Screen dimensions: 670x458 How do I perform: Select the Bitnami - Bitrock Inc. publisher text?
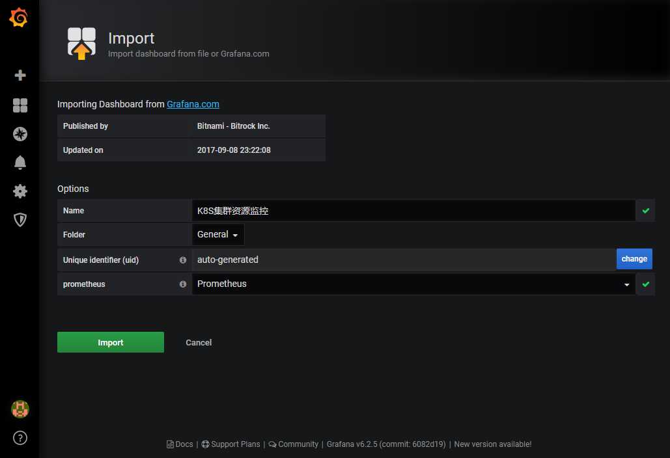point(233,126)
